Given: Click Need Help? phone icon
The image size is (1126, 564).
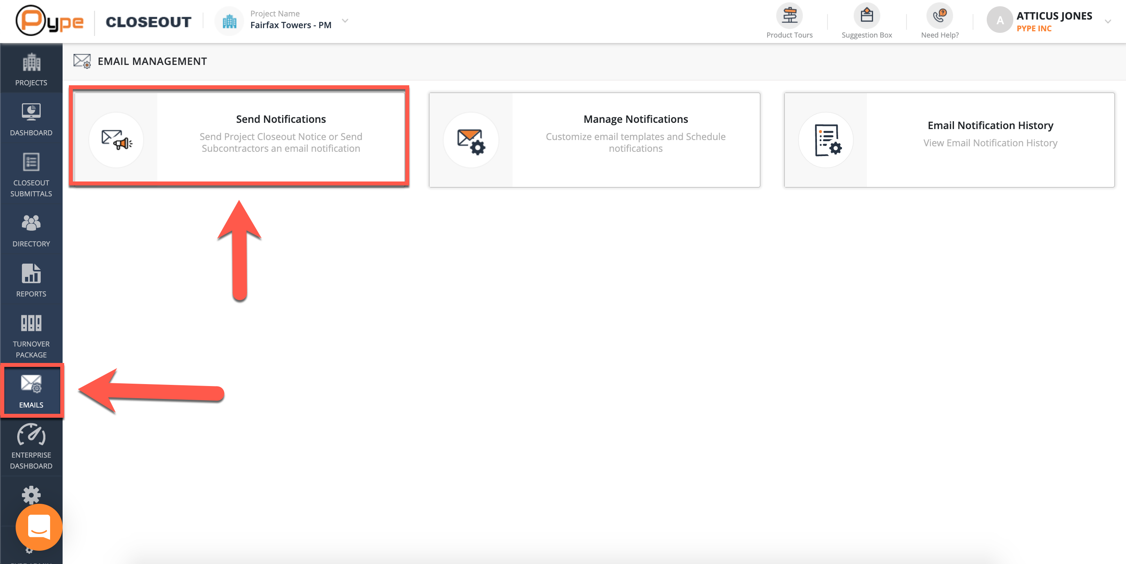Looking at the screenshot, I should pyautogui.click(x=939, y=16).
